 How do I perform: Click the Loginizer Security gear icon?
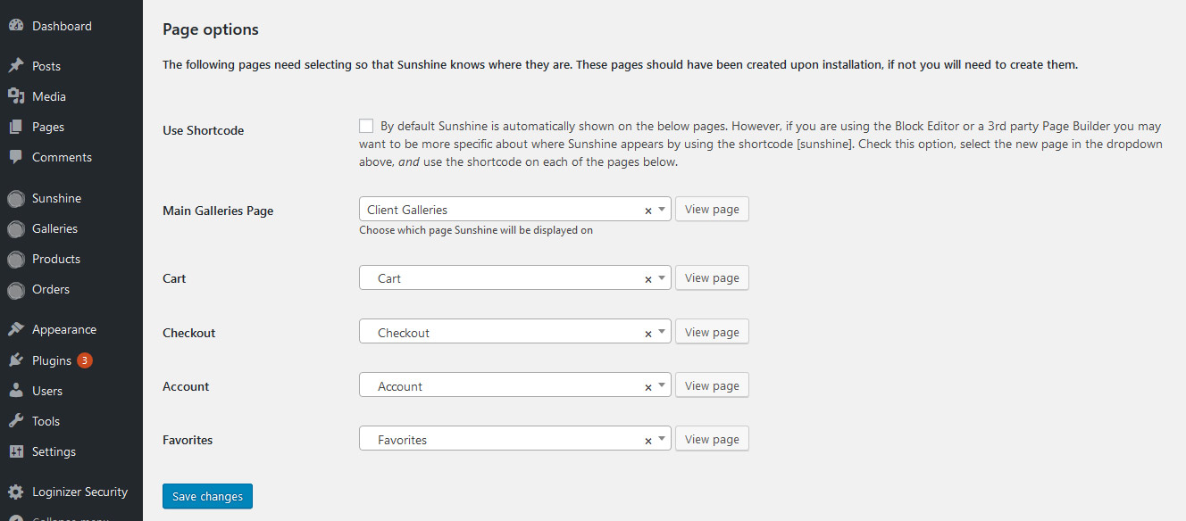tap(15, 492)
